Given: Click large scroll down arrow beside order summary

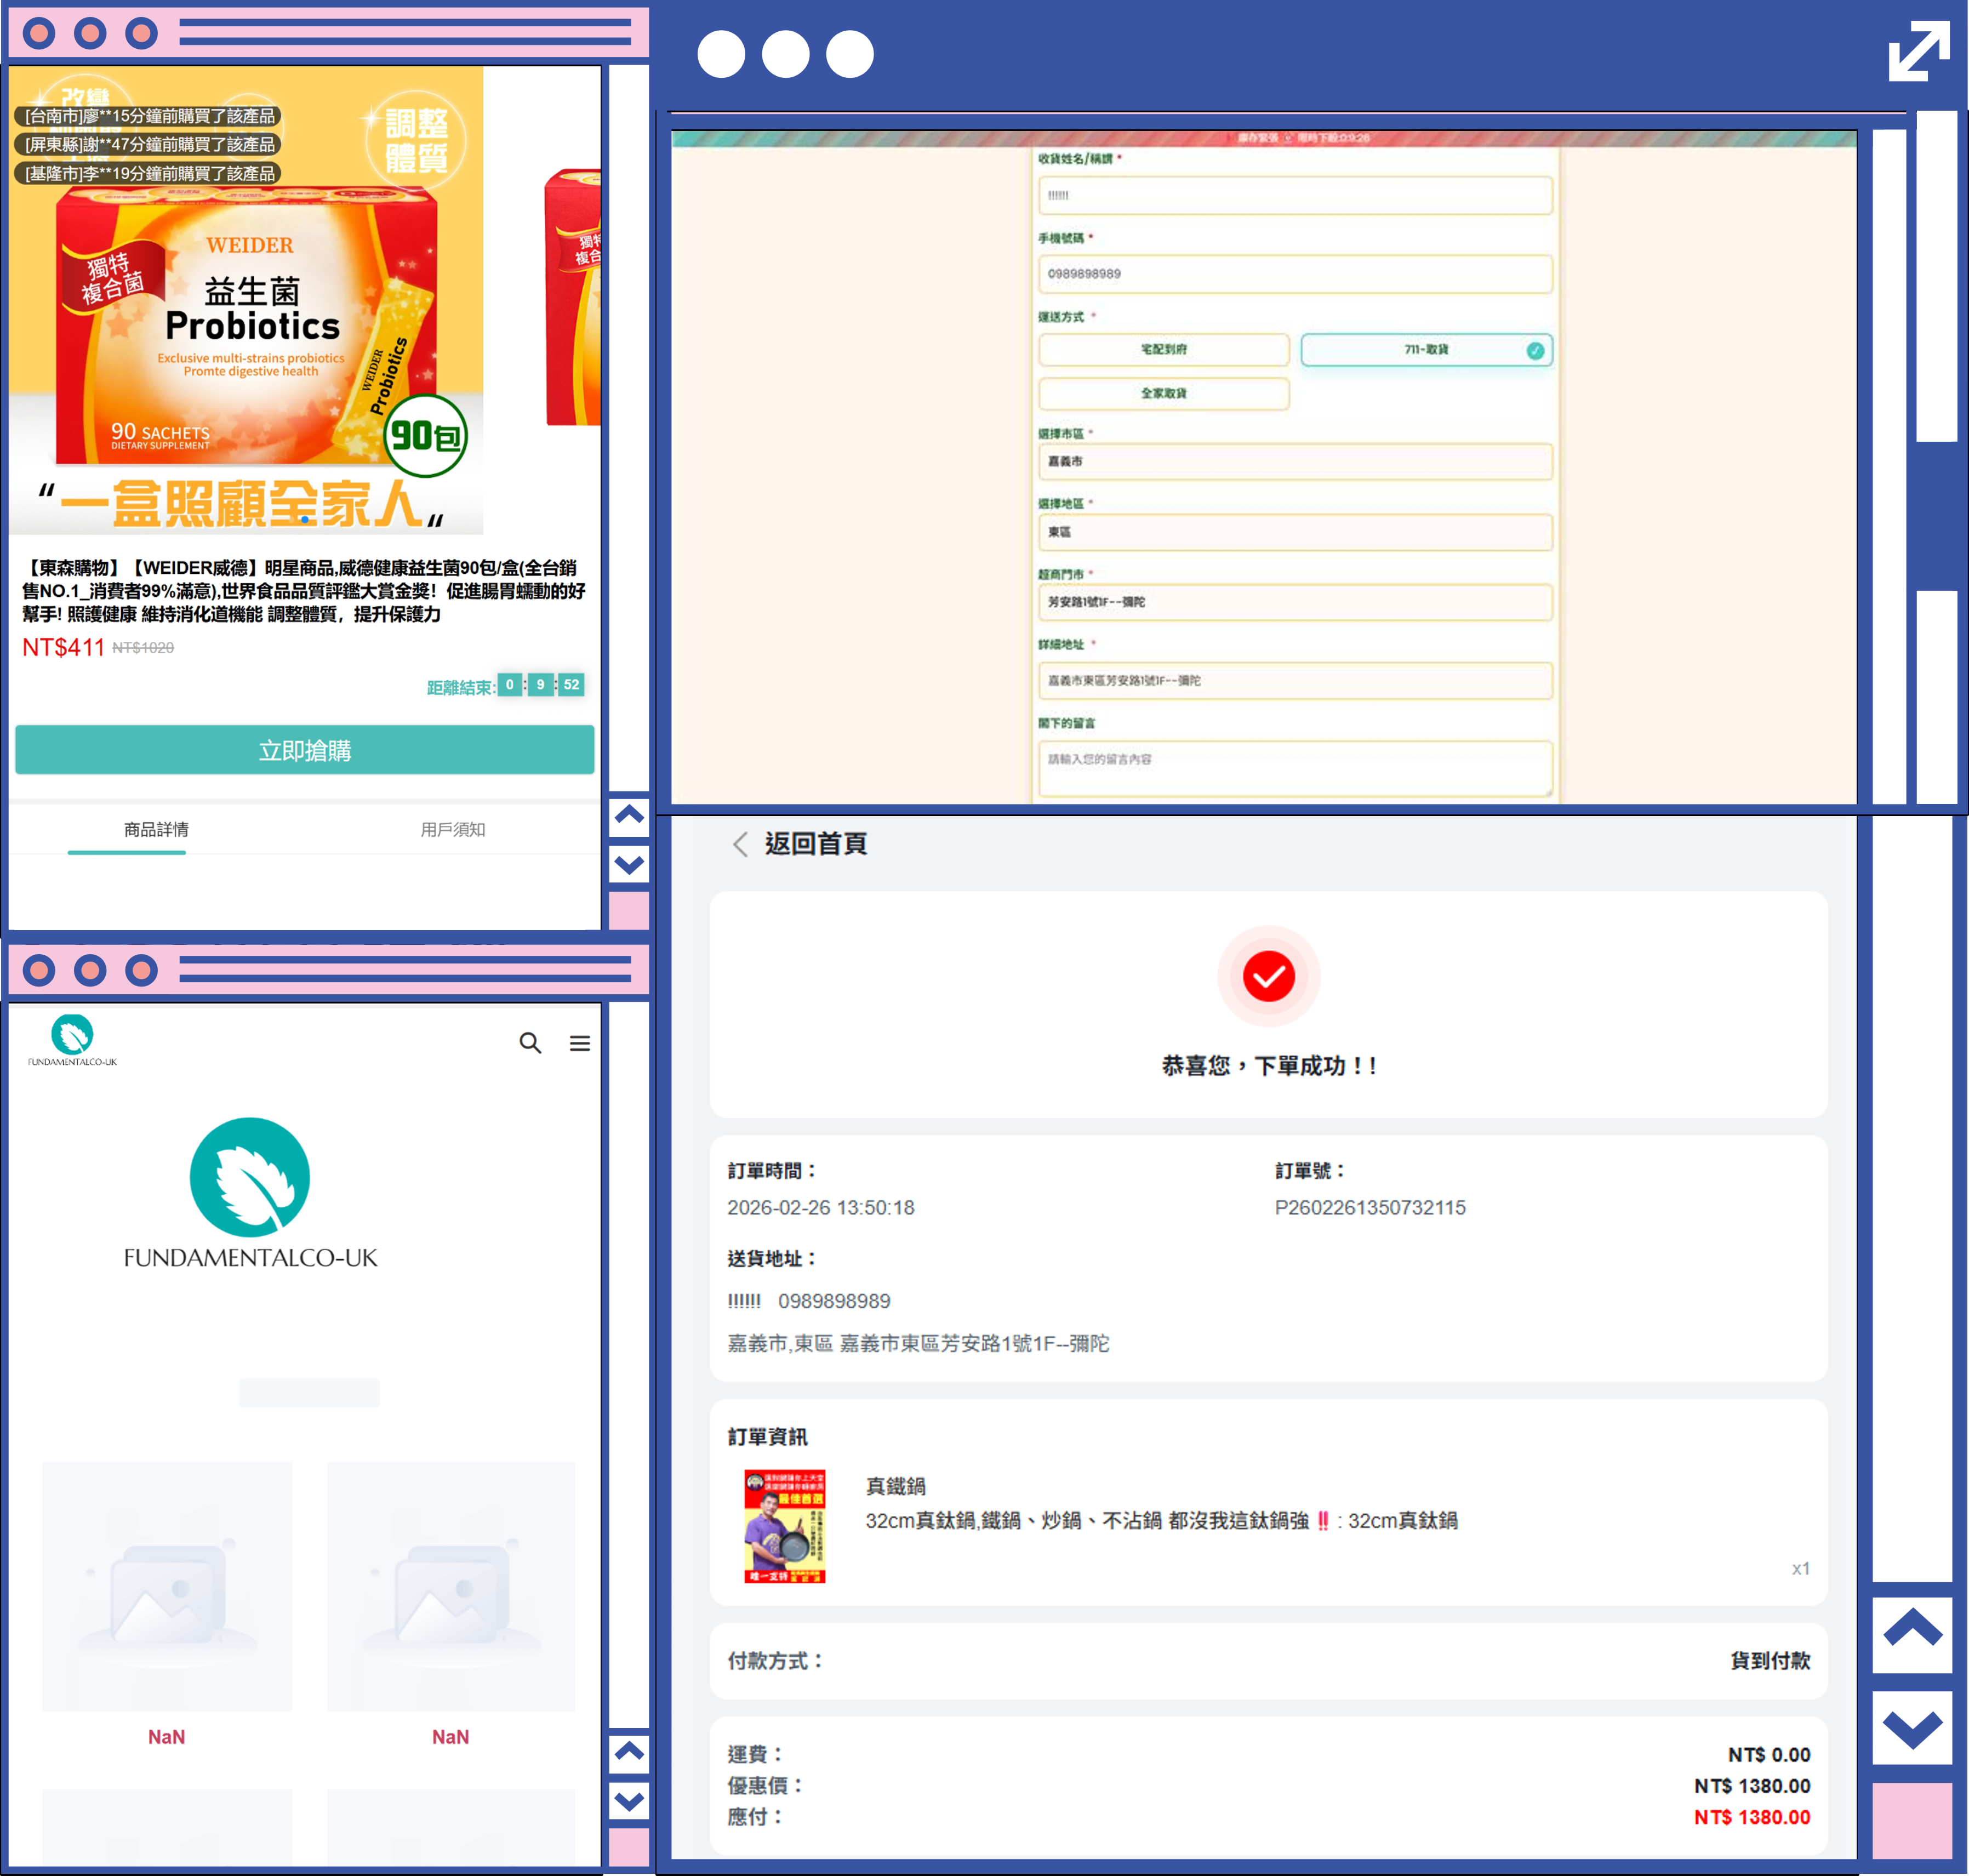Looking at the screenshot, I should tap(1912, 1728).
